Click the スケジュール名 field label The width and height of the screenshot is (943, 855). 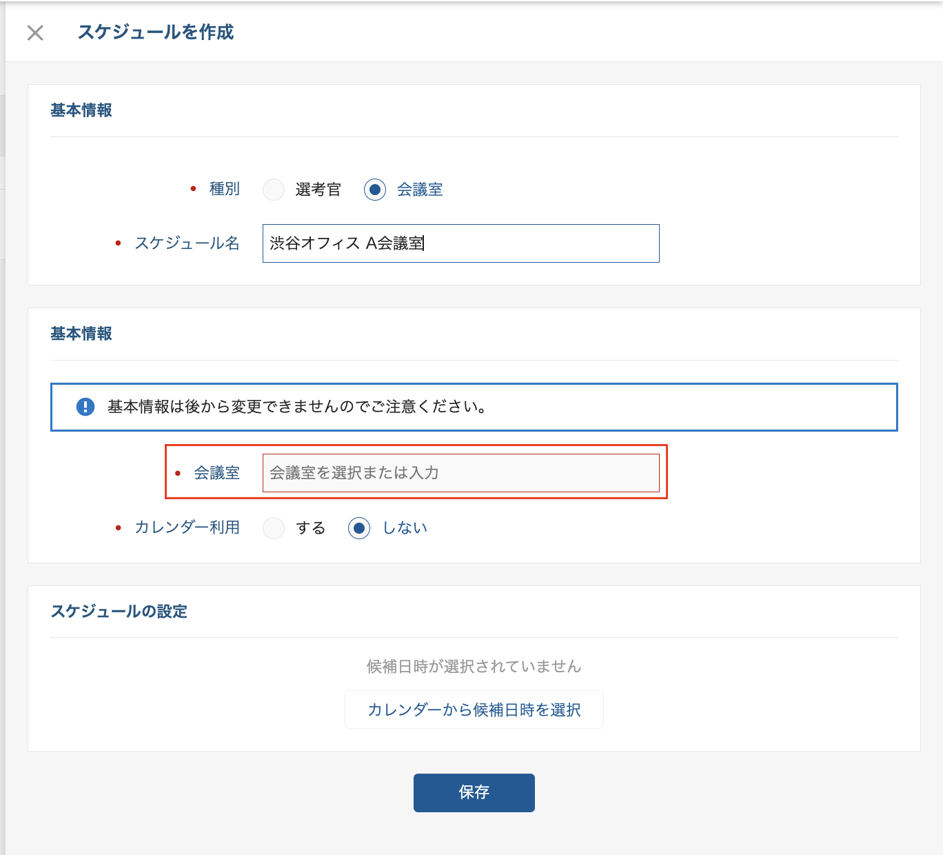(x=187, y=243)
